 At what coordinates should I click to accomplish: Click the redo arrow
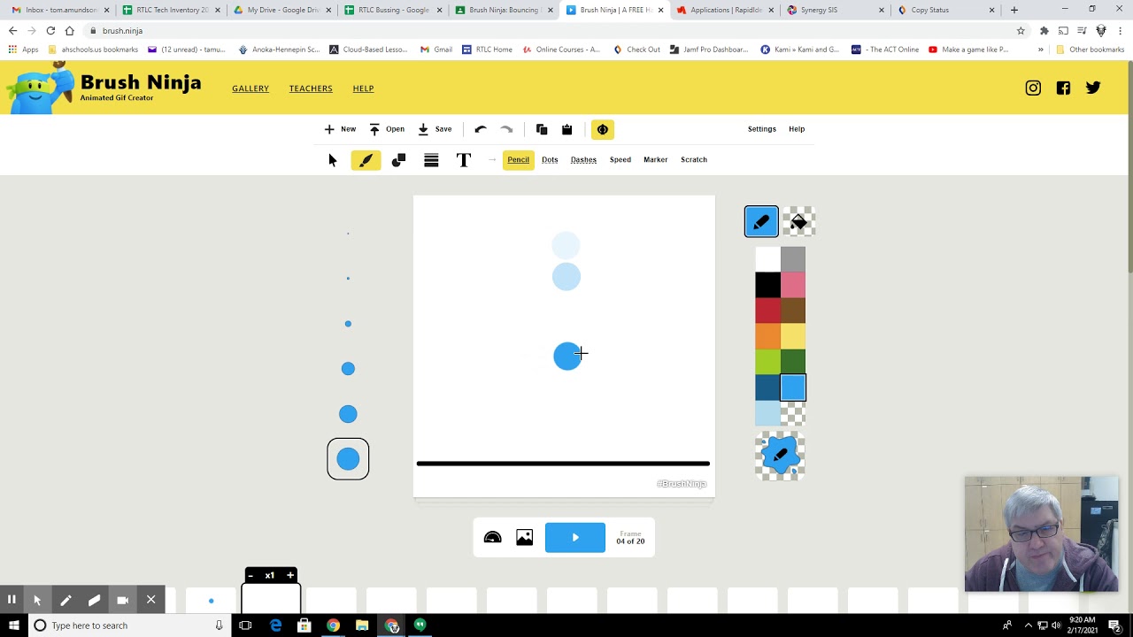pyautogui.click(x=506, y=129)
